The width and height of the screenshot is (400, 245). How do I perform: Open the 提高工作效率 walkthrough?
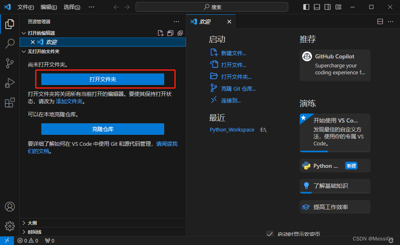(x=335, y=207)
